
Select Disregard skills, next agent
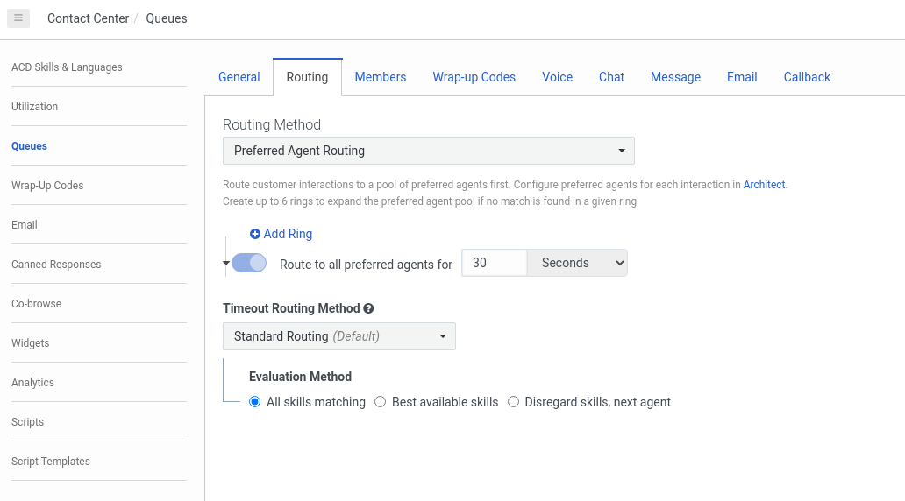513,402
